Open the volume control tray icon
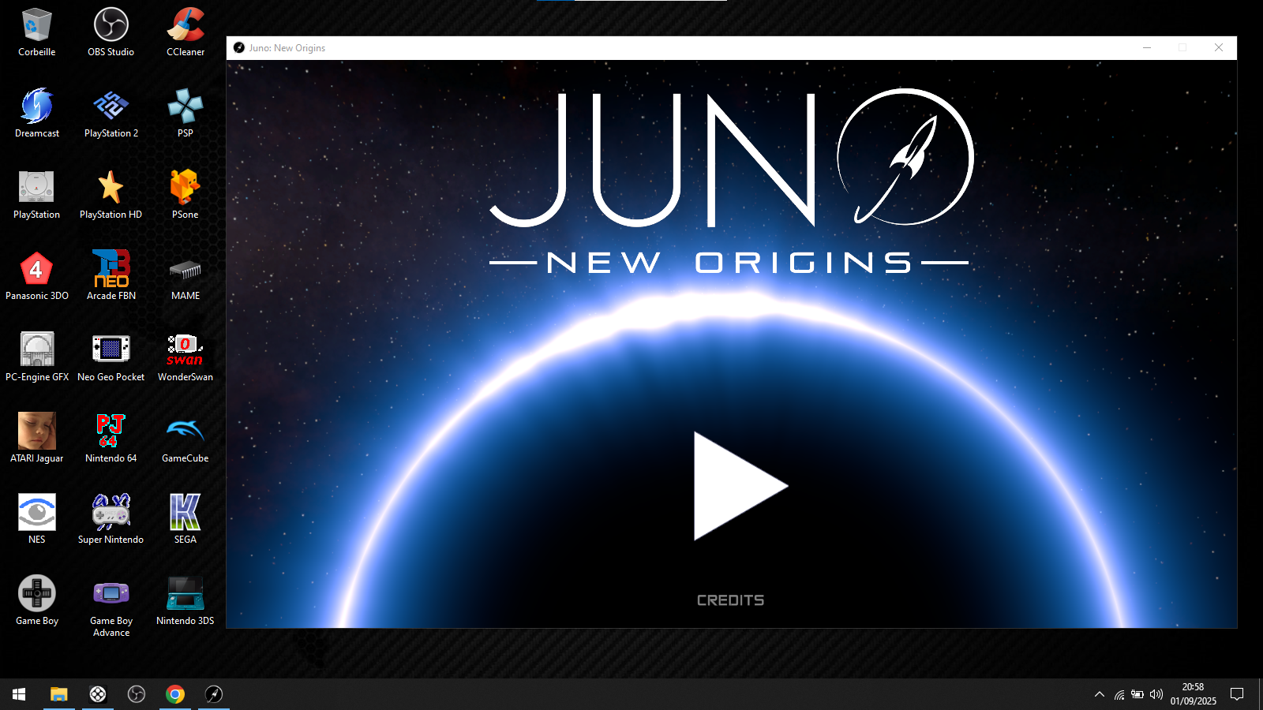This screenshot has width=1263, height=710. tap(1156, 694)
